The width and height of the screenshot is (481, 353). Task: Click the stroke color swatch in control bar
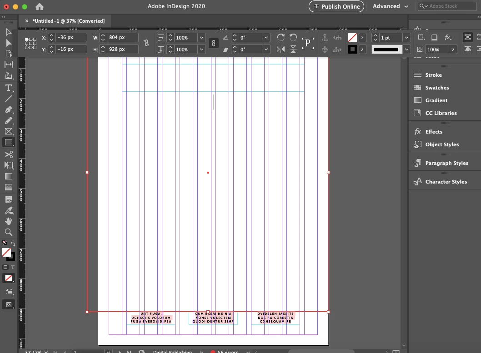352,50
